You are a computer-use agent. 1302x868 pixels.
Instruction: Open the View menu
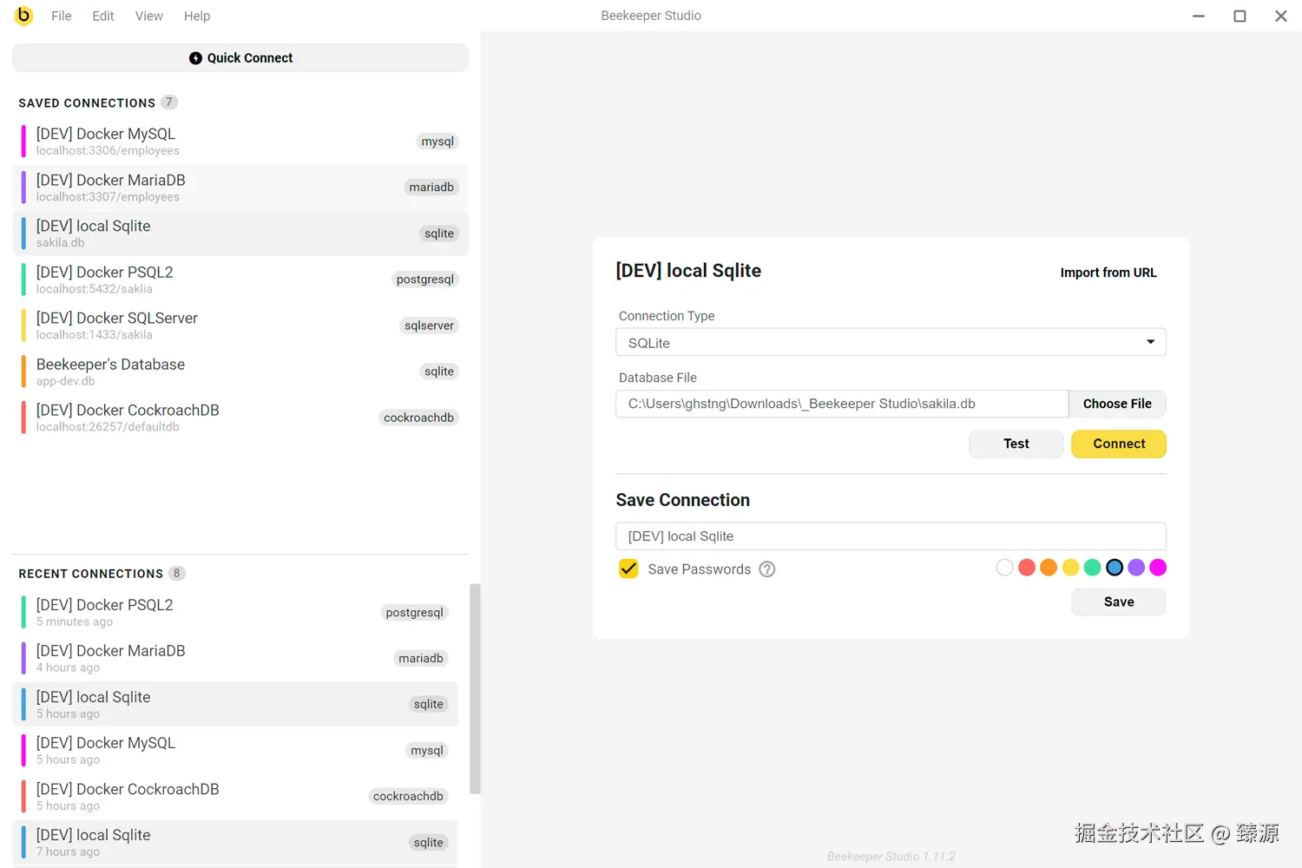pos(148,16)
